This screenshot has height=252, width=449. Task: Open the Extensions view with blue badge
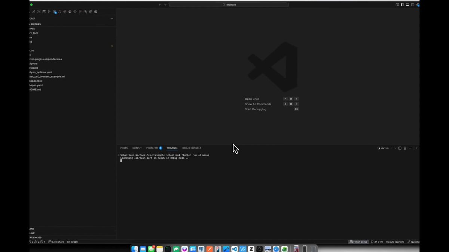[55, 12]
